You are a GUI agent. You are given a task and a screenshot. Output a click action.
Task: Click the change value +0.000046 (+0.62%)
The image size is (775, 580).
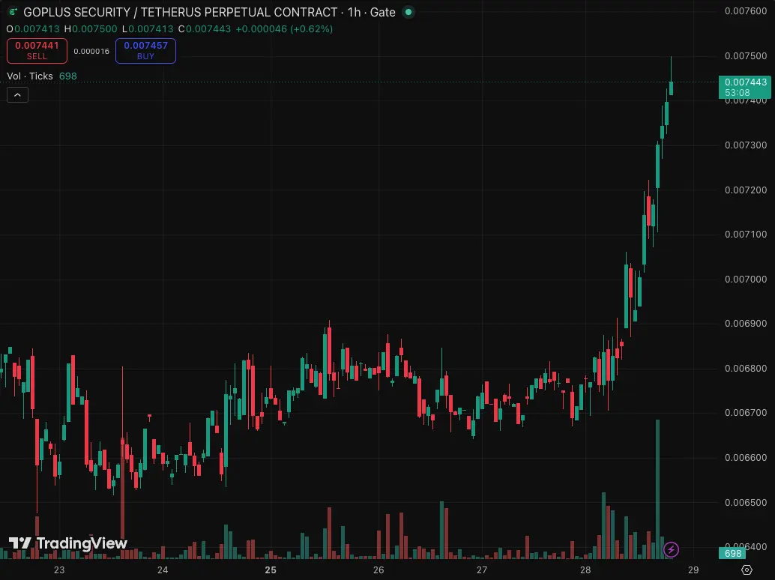click(x=284, y=29)
